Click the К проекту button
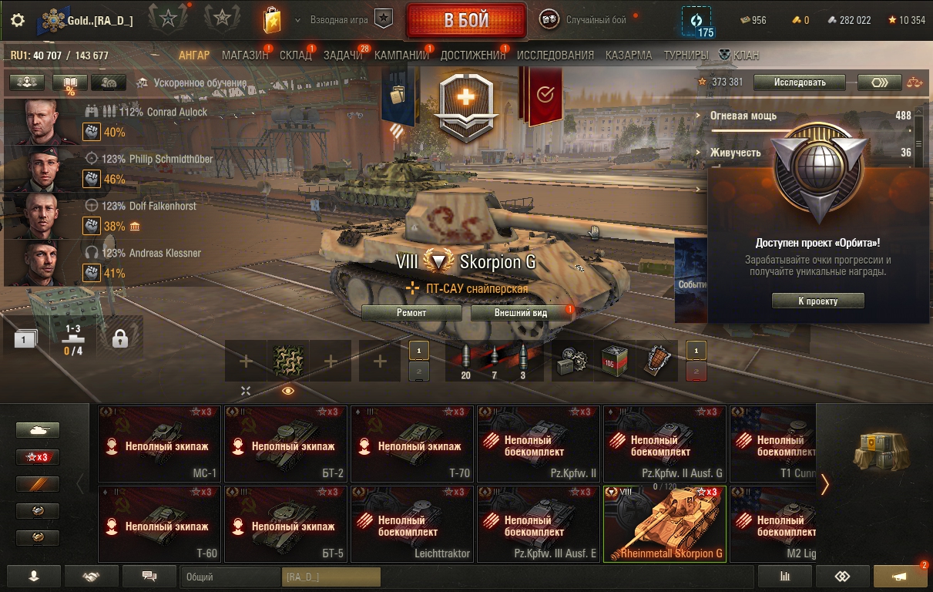 click(817, 301)
